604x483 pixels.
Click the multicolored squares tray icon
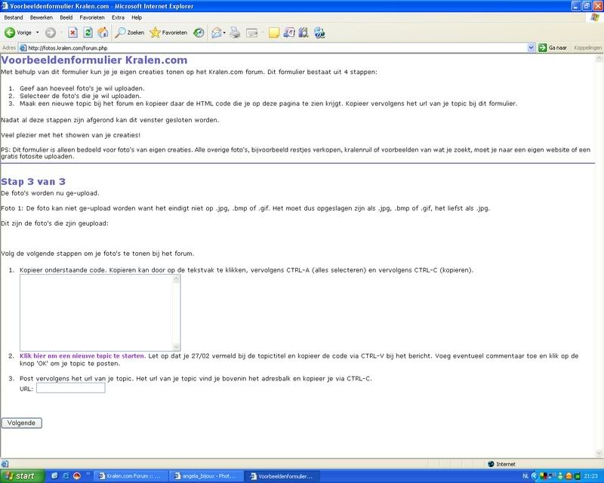(x=544, y=476)
